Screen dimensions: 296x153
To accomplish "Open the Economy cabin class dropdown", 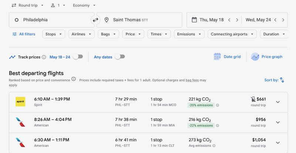I will pos(84,6).
